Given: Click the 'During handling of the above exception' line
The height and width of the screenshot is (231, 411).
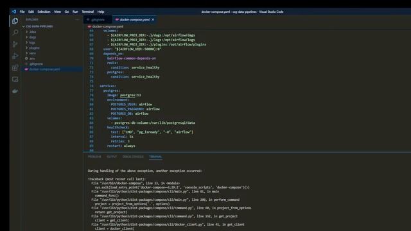Looking at the screenshot, I should pyautogui.click(x=145, y=171).
